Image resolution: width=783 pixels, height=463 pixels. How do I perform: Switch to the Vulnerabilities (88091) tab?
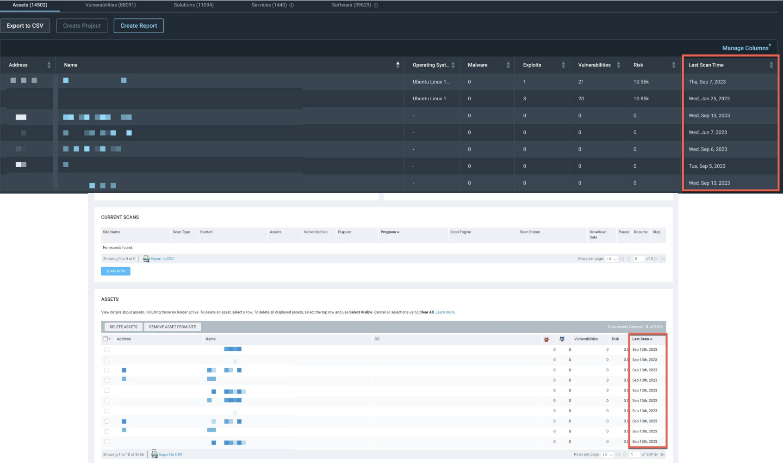(x=111, y=5)
